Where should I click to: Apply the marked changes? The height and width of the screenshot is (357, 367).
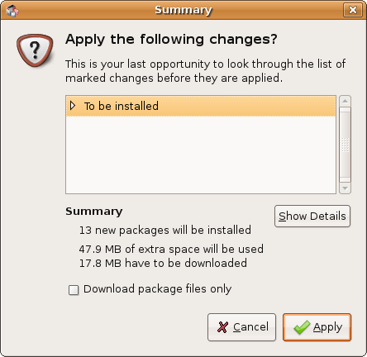coord(317,327)
